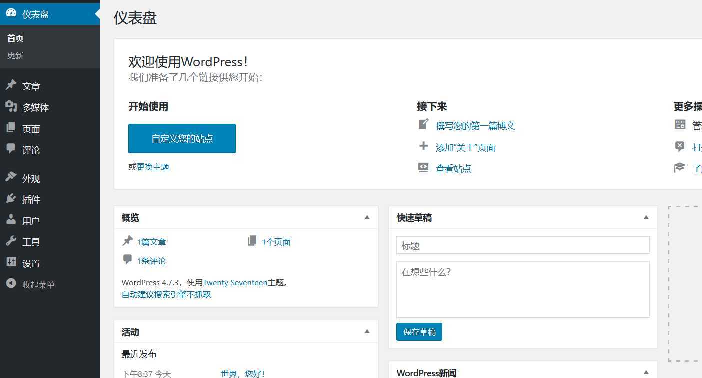Image resolution: width=702 pixels, height=378 pixels.
Task: Click the view-site icon beside 查看站点
Action: [x=423, y=167]
